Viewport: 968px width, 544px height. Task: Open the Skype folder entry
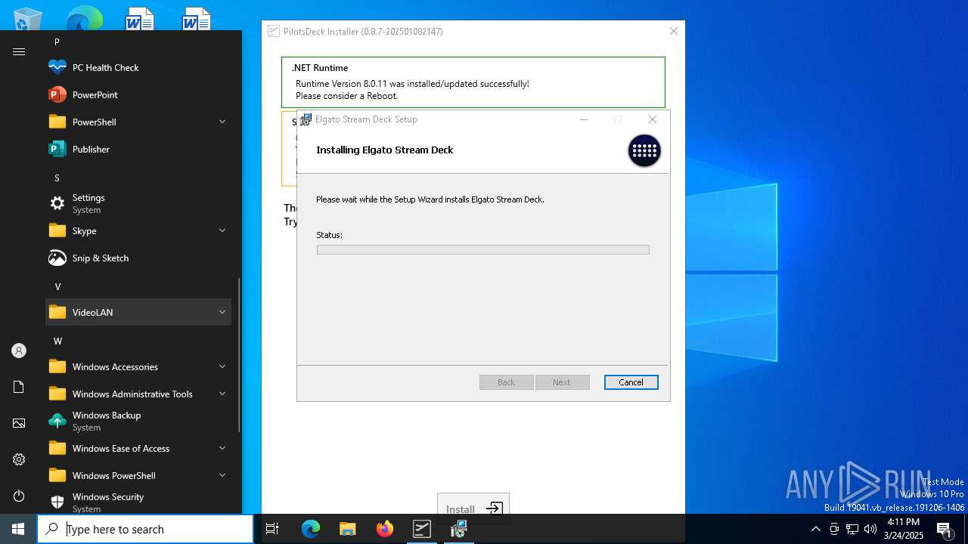(138, 230)
